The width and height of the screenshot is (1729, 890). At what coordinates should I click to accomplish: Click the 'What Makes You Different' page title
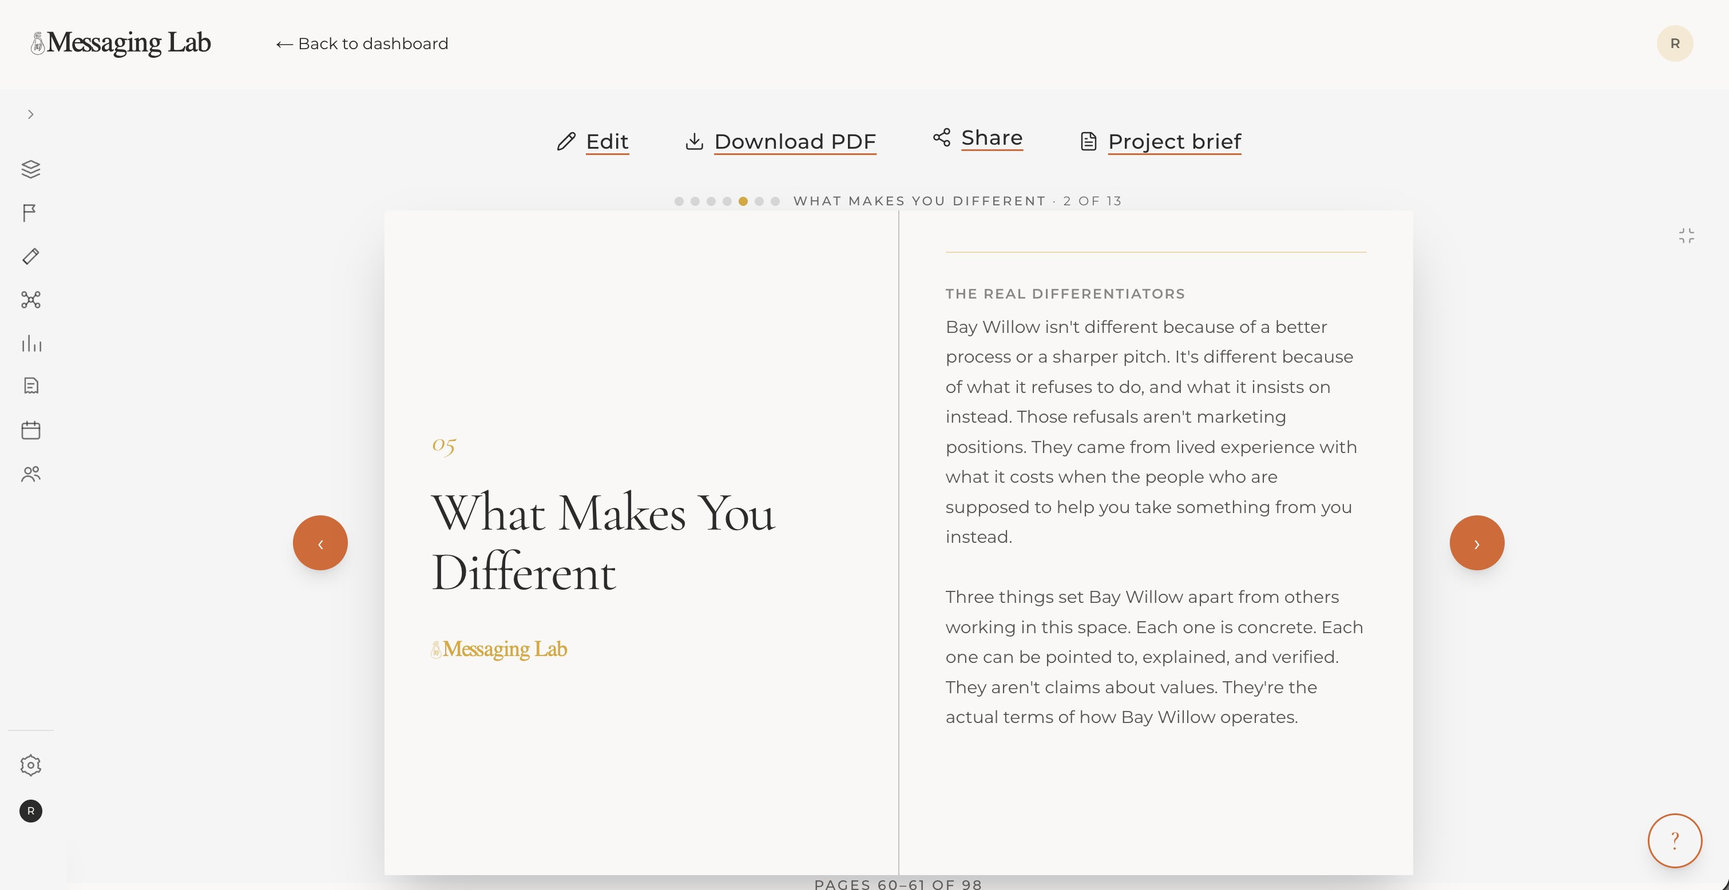(602, 542)
